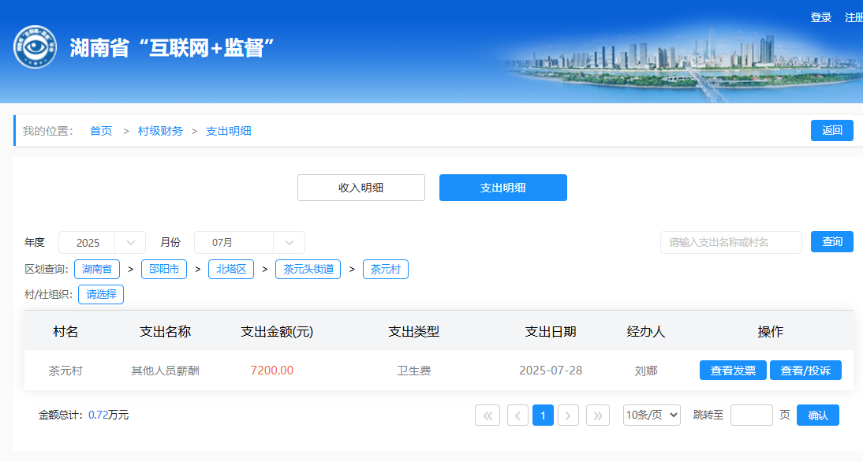The image size is (863, 462).
Task: Click 查看/投诉 for the 7200.00 entry
Action: (805, 371)
